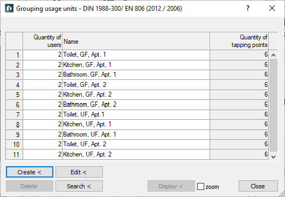Click the Toilet, UF, Apt.1 name cell
The height and width of the screenshot is (197, 285).
136,114
